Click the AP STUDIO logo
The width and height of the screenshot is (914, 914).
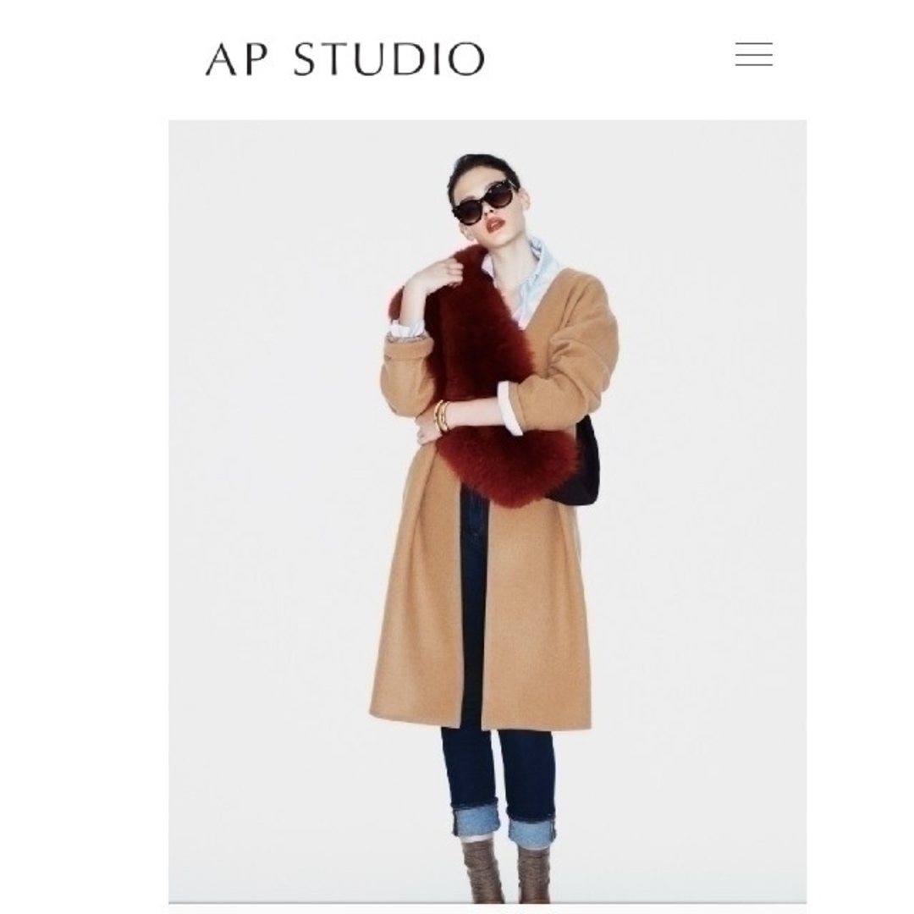click(345, 59)
